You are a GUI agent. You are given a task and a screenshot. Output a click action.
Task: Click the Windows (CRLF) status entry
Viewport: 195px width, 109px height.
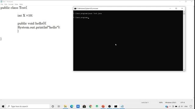point(171,103)
